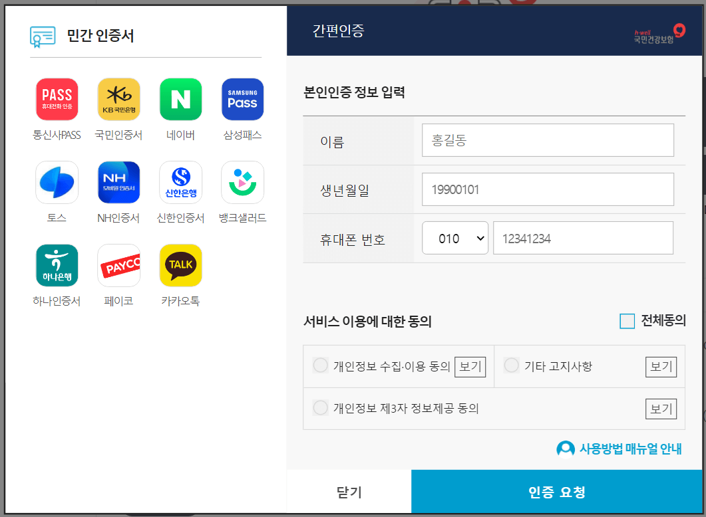This screenshot has height=517, width=706.
Task: Choose the NH인증서 icon
Action: tap(119, 183)
